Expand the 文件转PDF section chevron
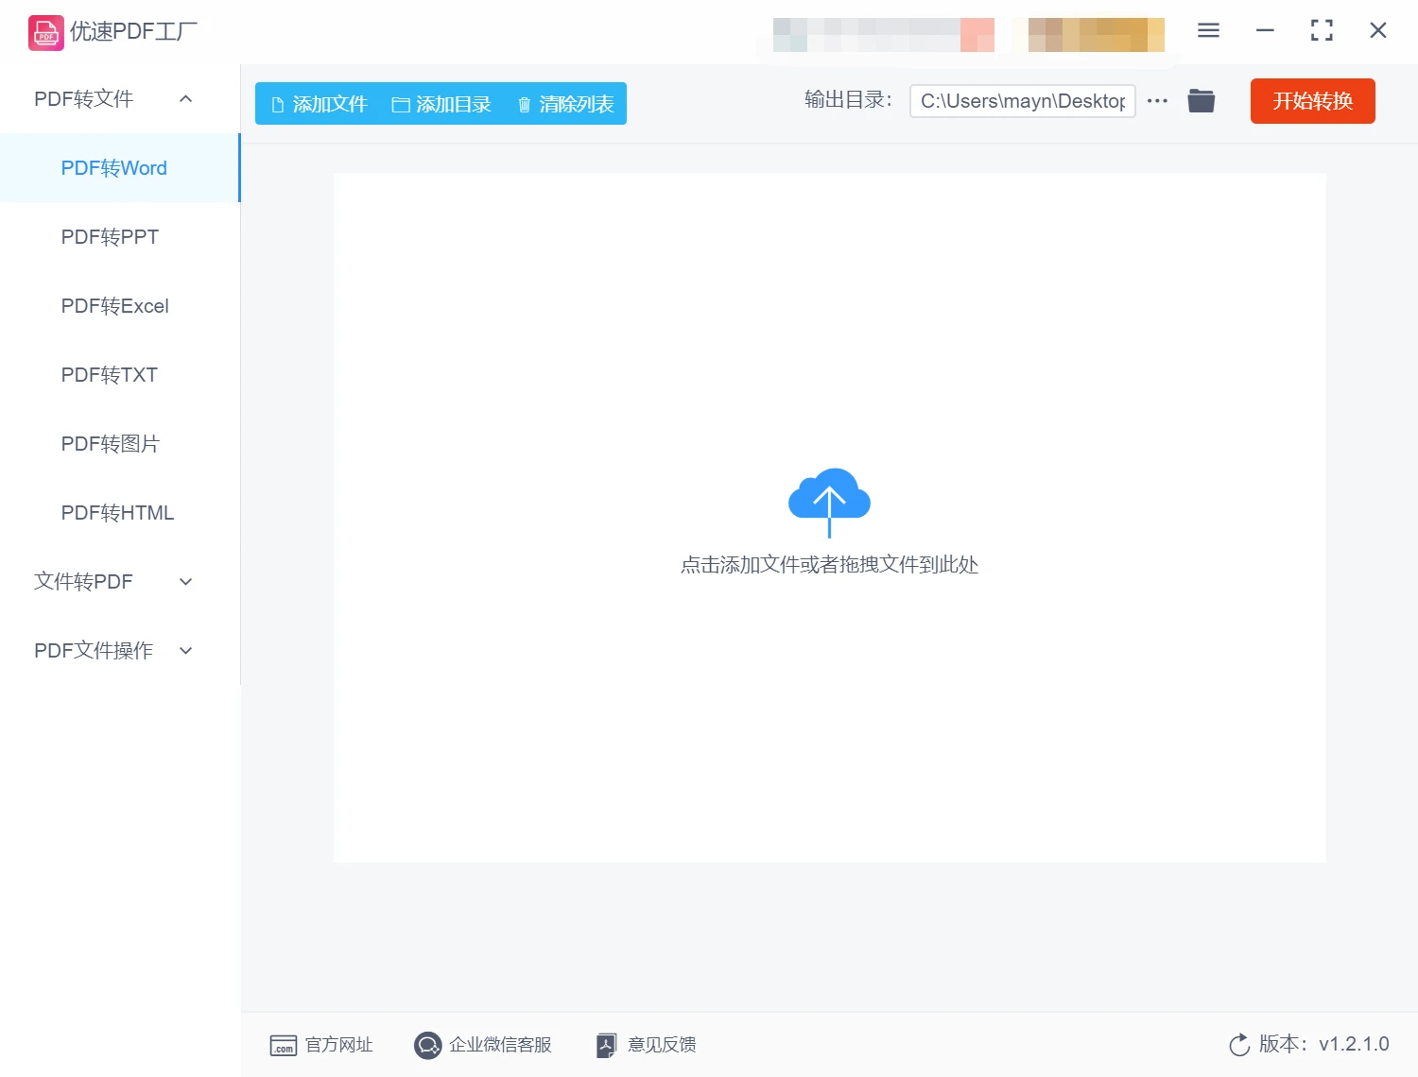The image size is (1418, 1077). (x=186, y=582)
